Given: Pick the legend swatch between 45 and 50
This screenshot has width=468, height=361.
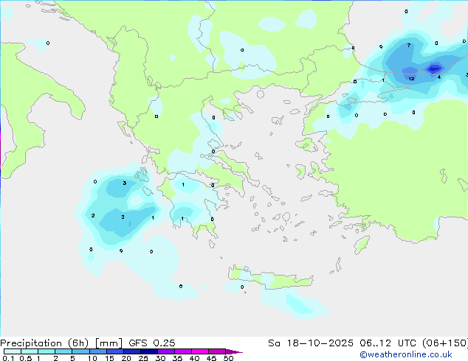Looking at the screenshot, I should pyautogui.click(x=217, y=351).
